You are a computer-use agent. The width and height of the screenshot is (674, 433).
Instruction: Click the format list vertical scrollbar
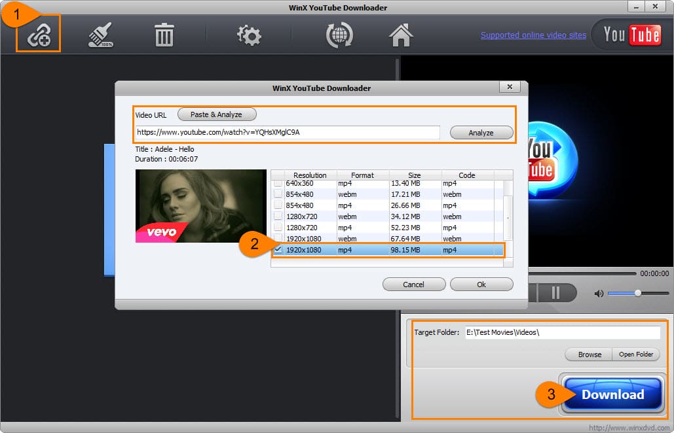pos(508,218)
